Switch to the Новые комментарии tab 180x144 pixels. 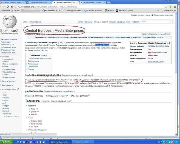(x=38, y=2)
